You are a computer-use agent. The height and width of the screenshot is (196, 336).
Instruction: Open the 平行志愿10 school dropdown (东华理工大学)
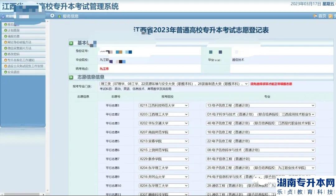tap(164, 186)
